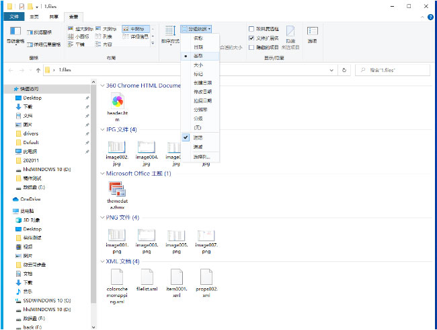The image size is (437, 330).
Task: Open the 排序方式 sort by button
Action: pos(170,35)
